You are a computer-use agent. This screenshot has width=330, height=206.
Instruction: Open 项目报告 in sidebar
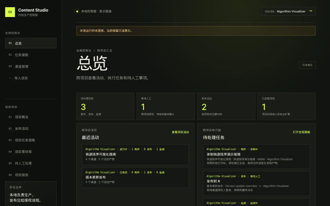[31, 175]
